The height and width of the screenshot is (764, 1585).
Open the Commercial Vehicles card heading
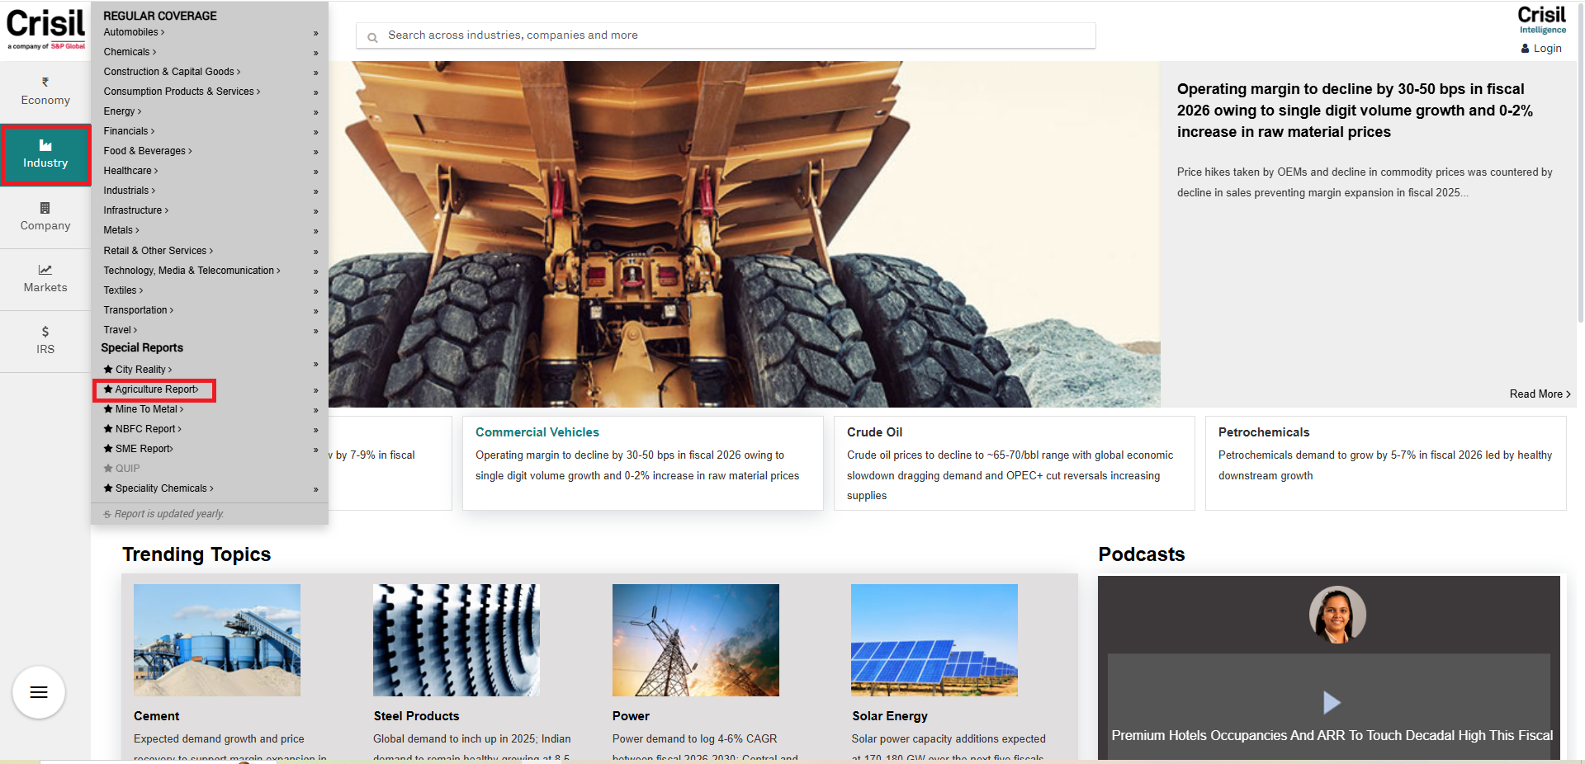tap(537, 432)
